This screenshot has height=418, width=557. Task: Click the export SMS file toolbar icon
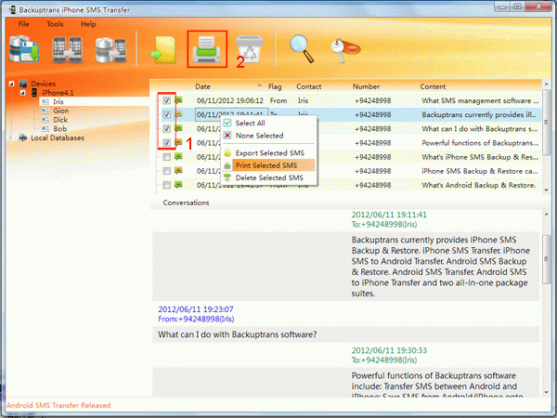pos(163,50)
